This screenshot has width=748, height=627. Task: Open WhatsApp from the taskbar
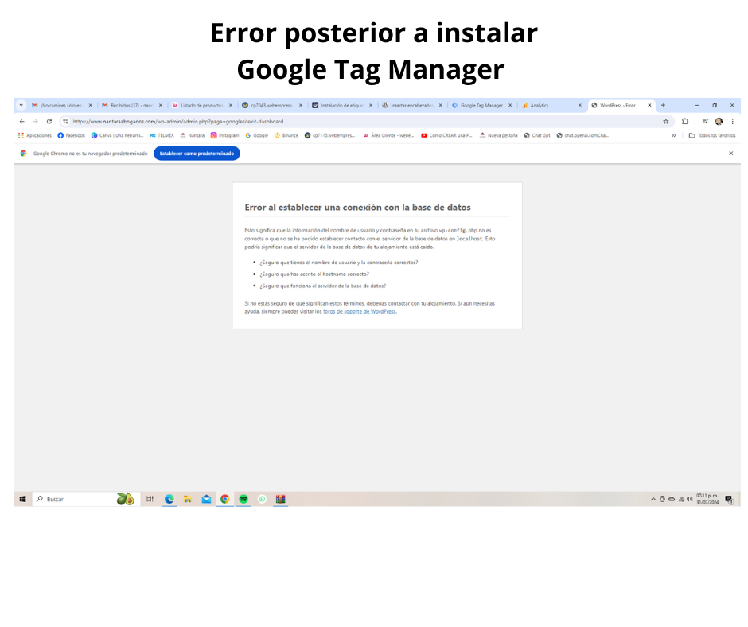262,499
